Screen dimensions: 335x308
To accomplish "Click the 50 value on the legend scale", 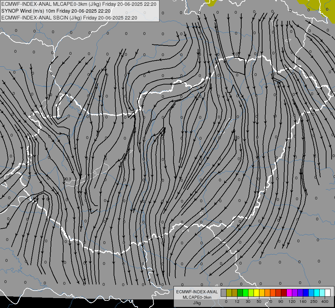I will coord(259,301).
